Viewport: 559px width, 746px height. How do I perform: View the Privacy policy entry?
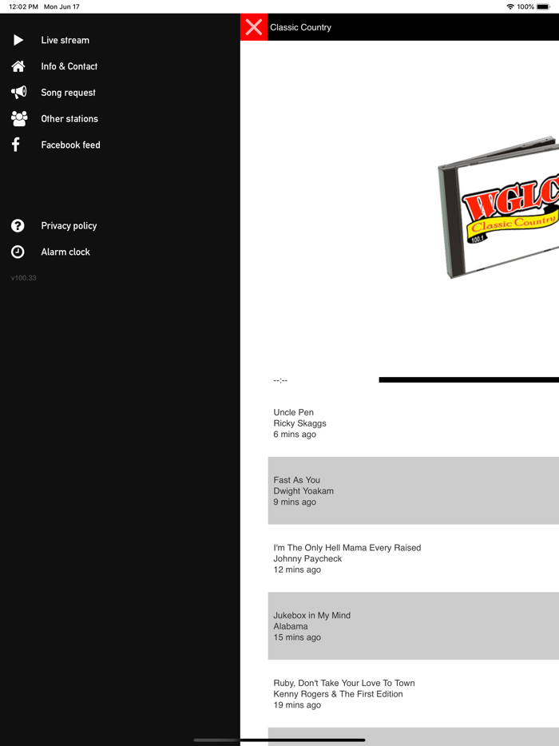click(x=69, y=226)
